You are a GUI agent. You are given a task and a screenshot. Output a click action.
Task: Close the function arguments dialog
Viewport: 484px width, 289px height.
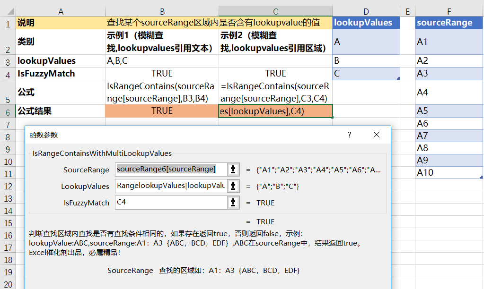coord(376,135)
